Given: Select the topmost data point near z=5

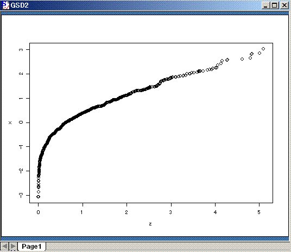Looking at the screenshot, I should [x=263, y=49].
